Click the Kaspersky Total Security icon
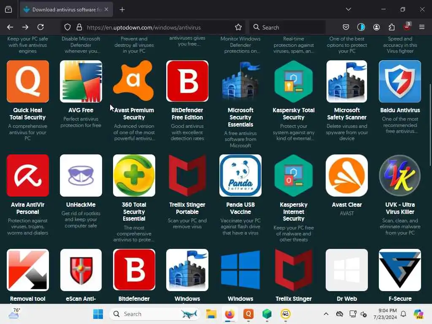432x324 pixels. [x=294, y=81]
